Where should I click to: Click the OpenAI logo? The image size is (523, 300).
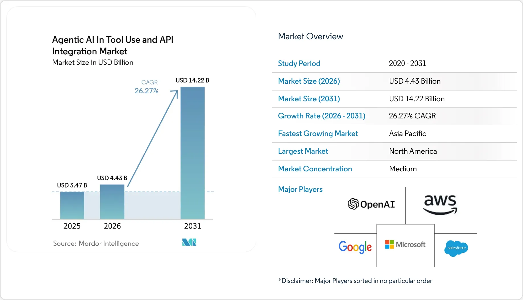click(371, 204)
